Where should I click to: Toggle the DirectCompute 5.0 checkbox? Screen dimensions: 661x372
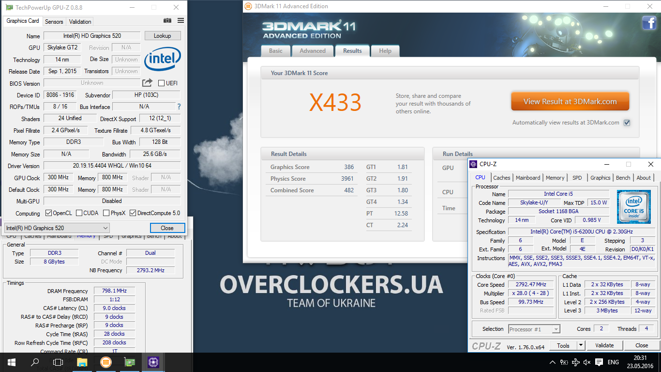click(x=133, y=213)
